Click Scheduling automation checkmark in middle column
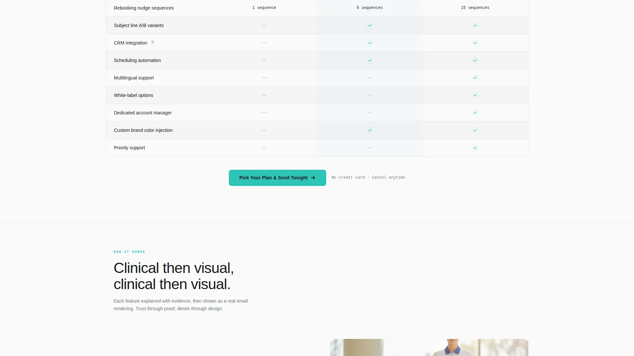634x356 pixels. [x=370, y=60]
